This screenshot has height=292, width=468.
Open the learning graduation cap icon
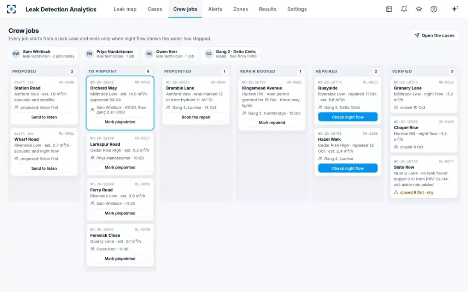click(x=419, y=9)
